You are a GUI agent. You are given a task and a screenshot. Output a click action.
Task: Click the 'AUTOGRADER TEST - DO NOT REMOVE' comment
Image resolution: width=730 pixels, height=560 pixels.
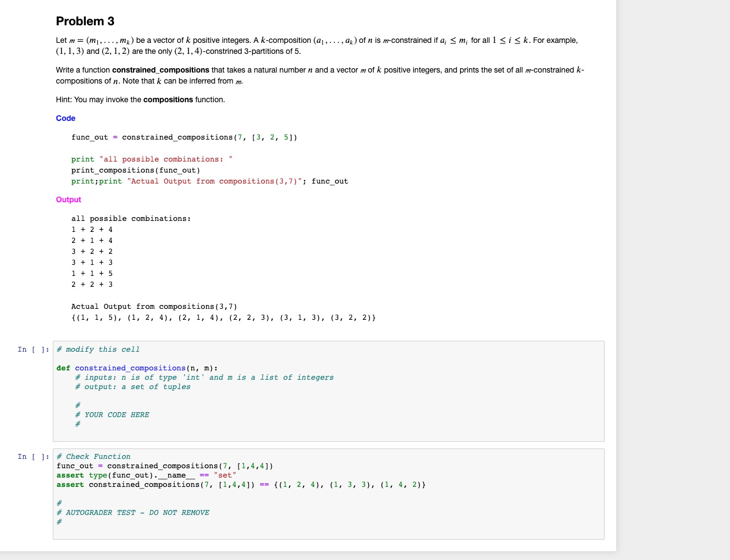(132, 513)
